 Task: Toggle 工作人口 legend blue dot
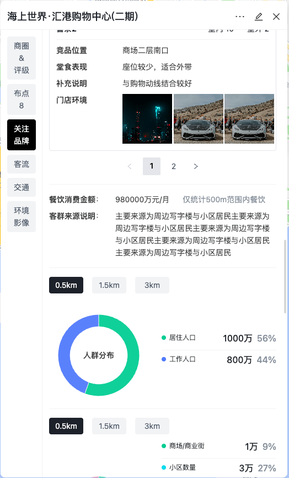[x=164, y=359]
